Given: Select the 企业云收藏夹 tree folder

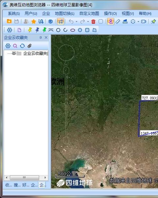Looking at the screenshot, I should (36, 53).
